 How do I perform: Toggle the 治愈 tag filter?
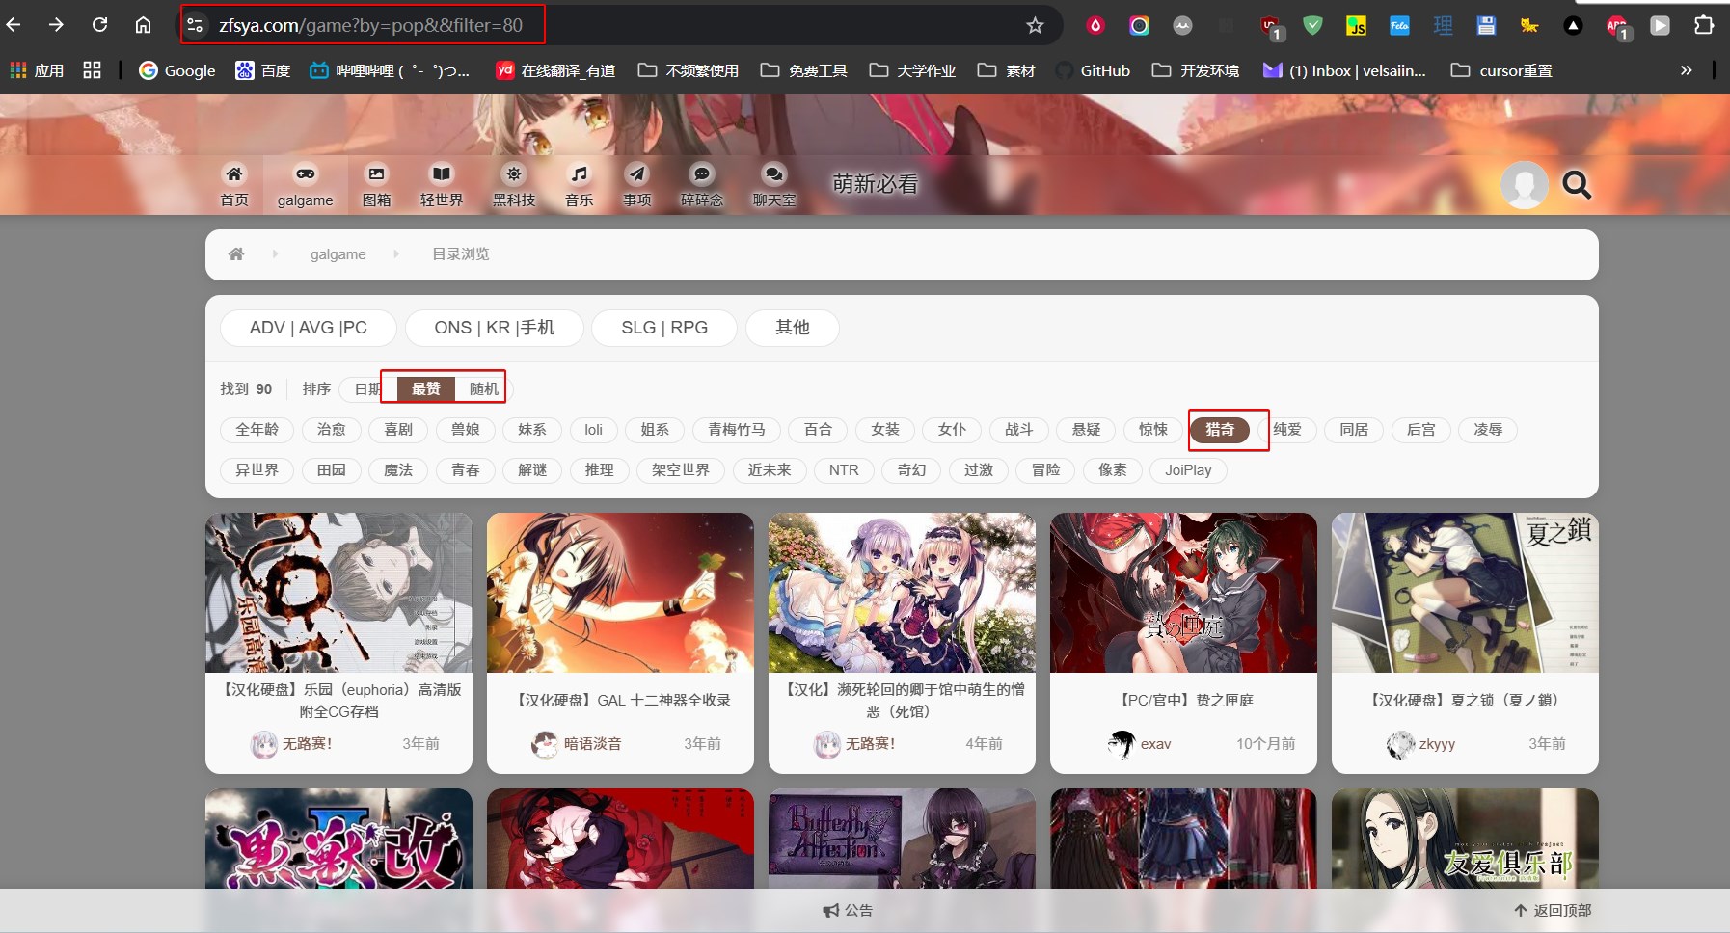click(x=332, y=429)
